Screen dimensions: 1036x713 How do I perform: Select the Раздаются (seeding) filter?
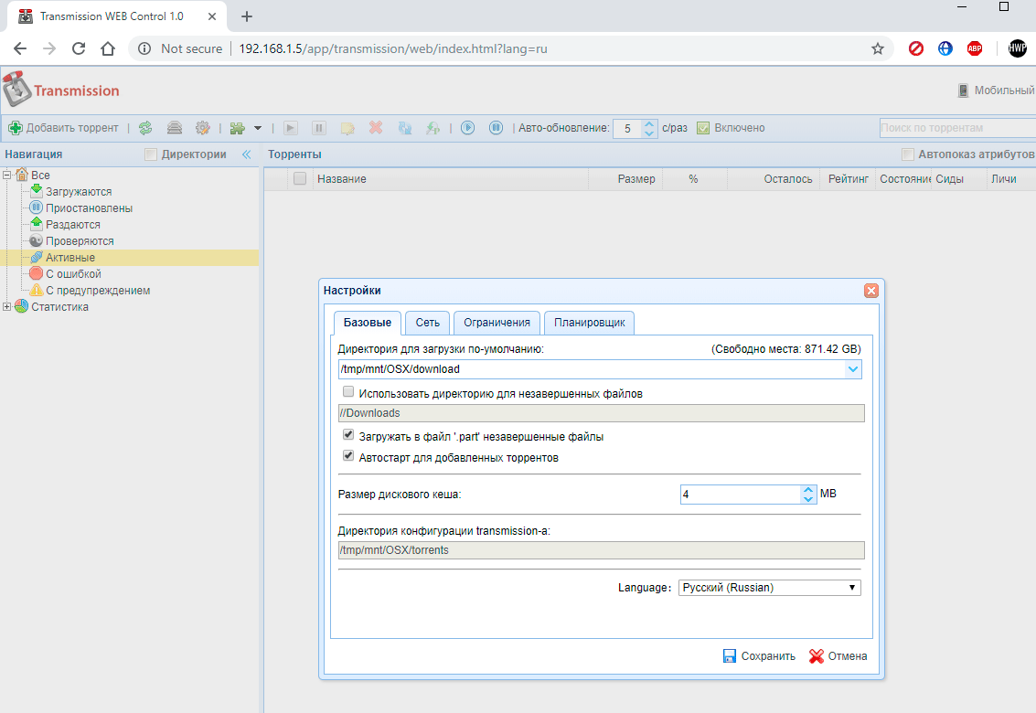[72, 225]
